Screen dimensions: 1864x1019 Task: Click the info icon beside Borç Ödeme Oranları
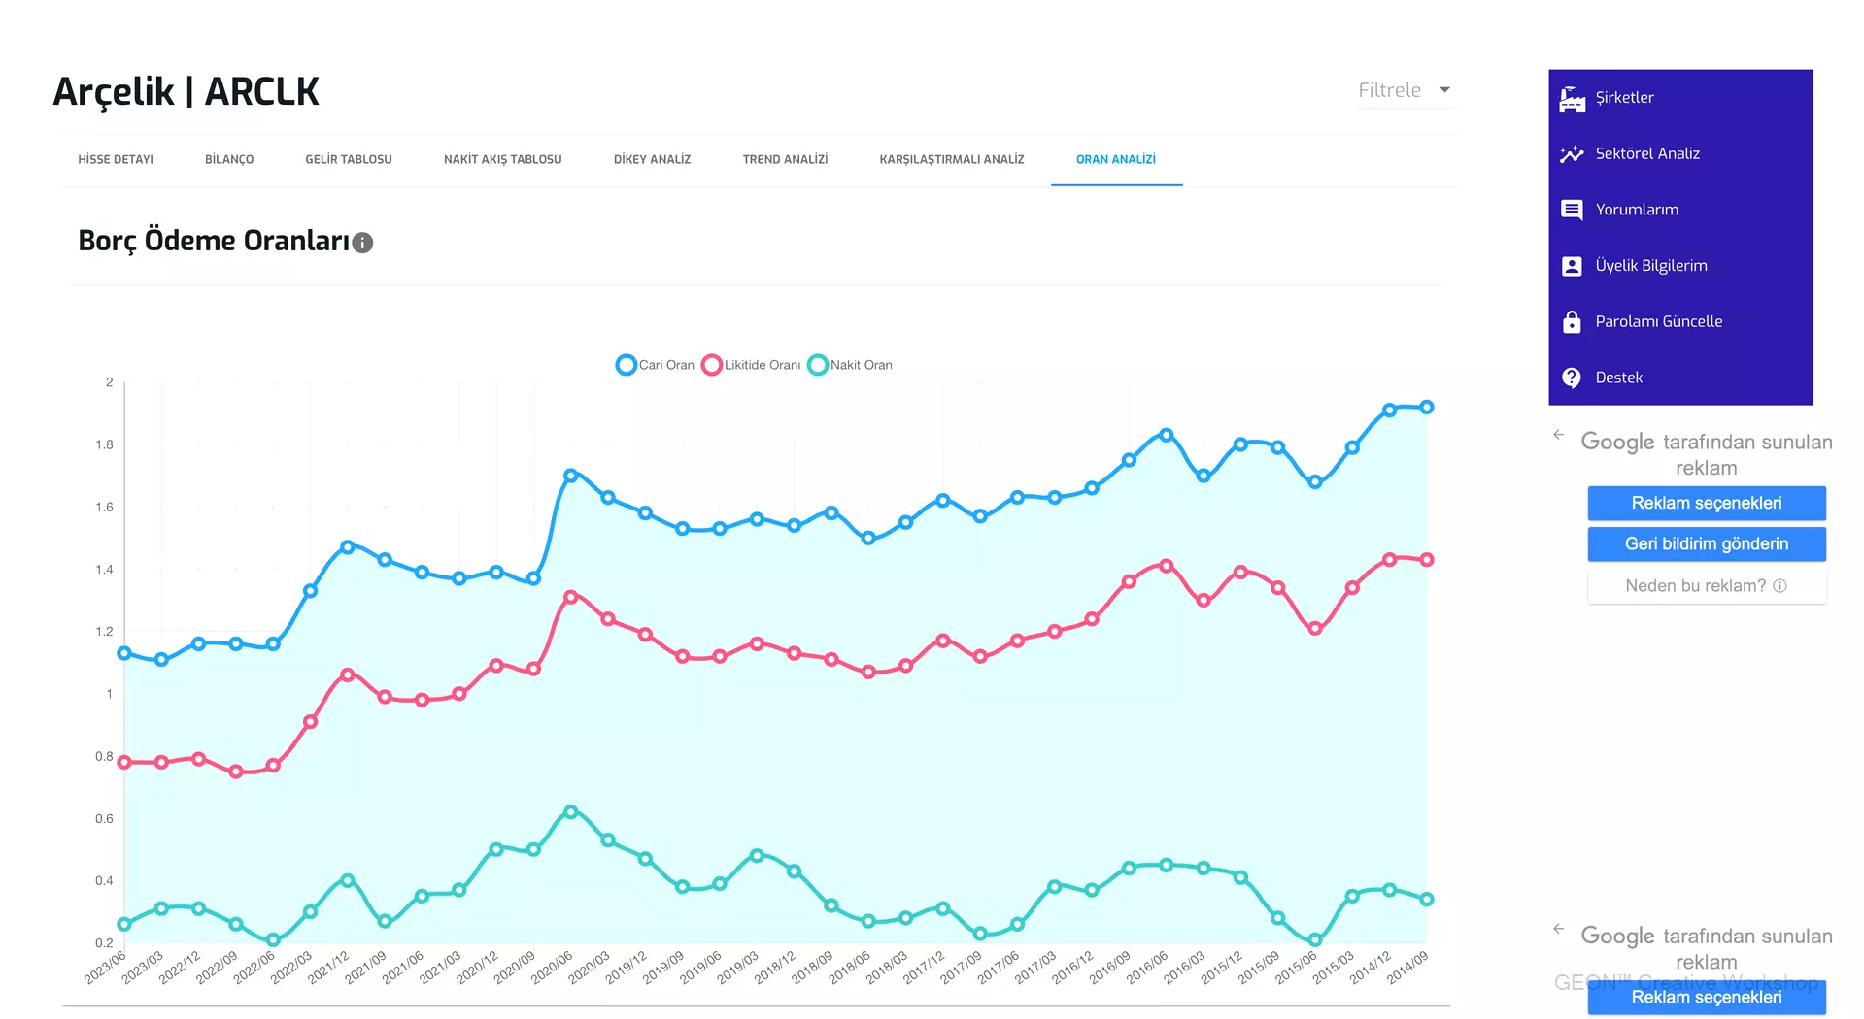(x=362, y=243)
